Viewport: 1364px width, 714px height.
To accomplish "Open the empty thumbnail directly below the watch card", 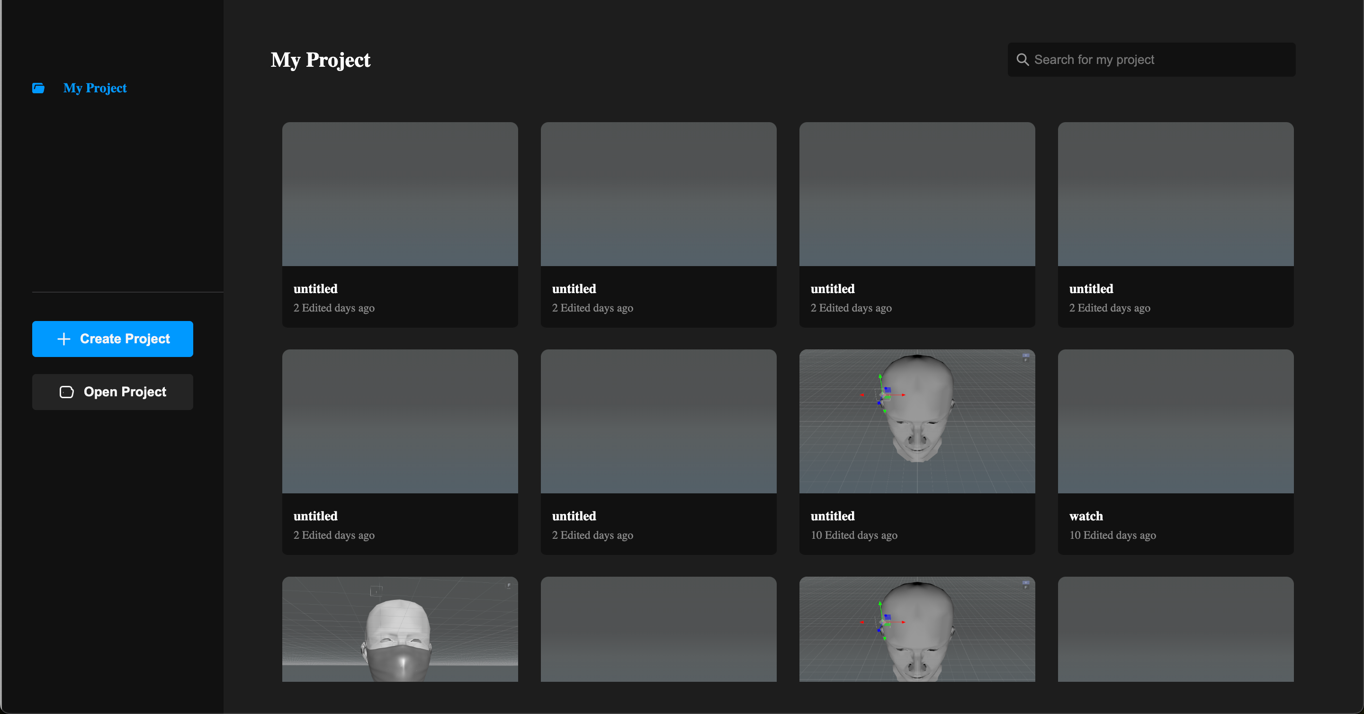I will tap(1176, 629).
